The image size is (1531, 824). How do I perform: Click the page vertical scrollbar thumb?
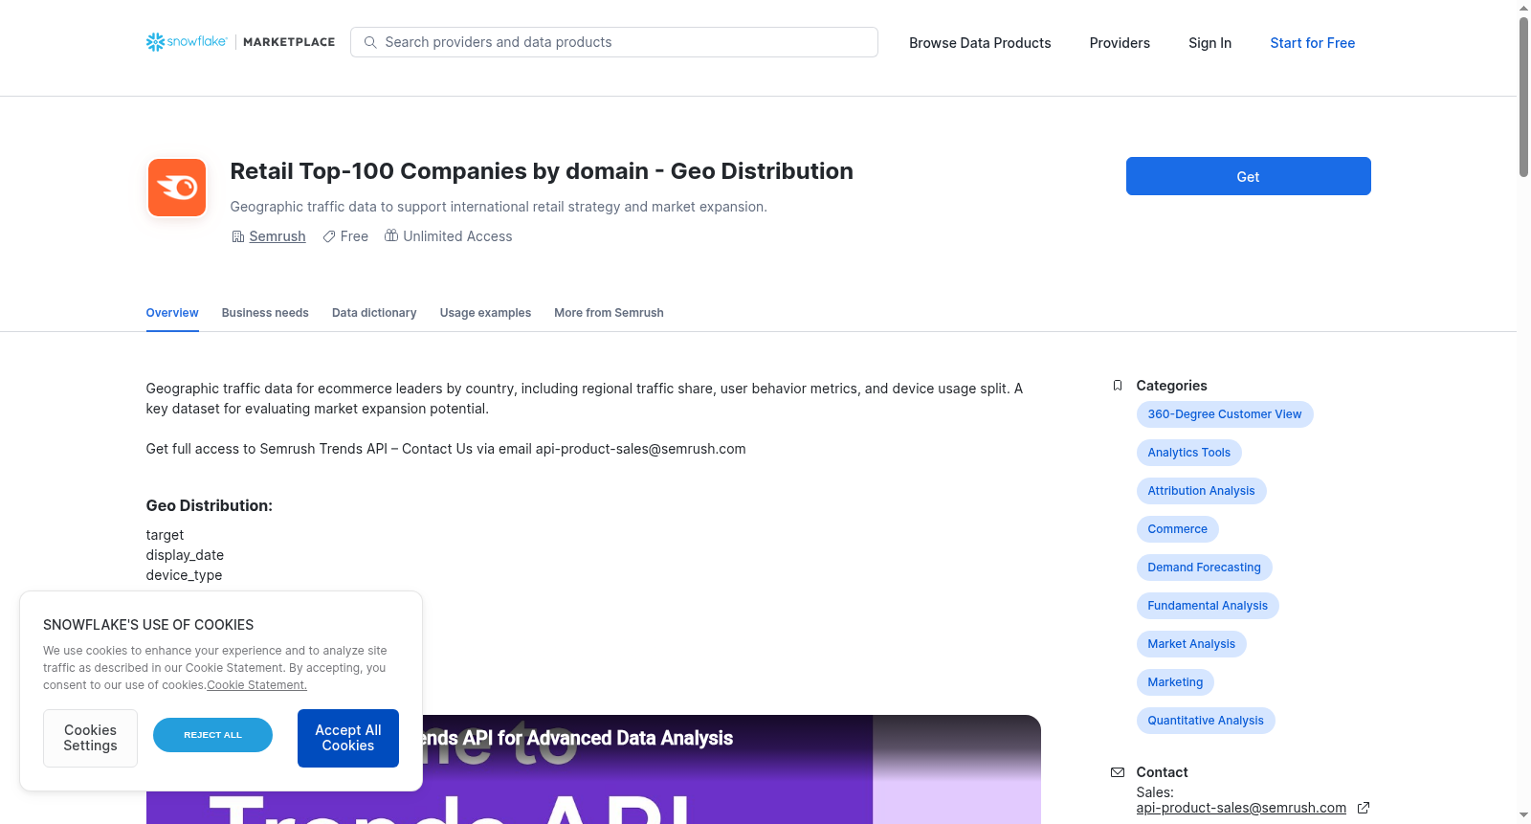tap(1523, 96)
